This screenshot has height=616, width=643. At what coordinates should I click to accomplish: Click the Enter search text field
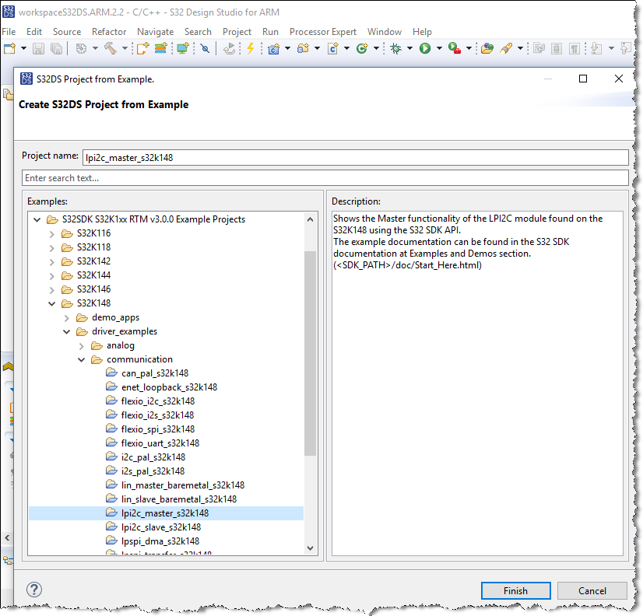(x=325, y=178)
